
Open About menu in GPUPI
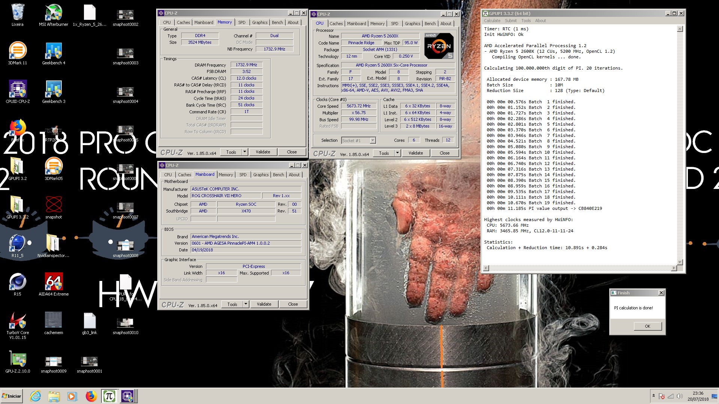click(540, 21)
